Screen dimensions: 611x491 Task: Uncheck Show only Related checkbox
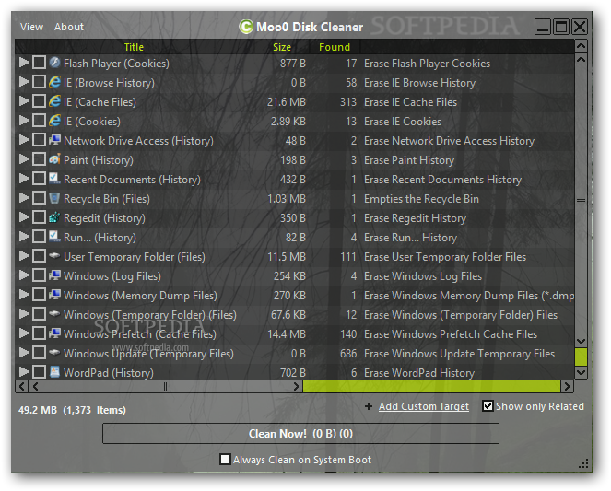click(488, 405)
